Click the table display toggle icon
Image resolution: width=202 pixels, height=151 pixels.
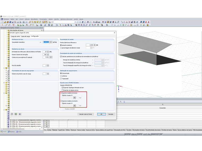coord(46,22)
